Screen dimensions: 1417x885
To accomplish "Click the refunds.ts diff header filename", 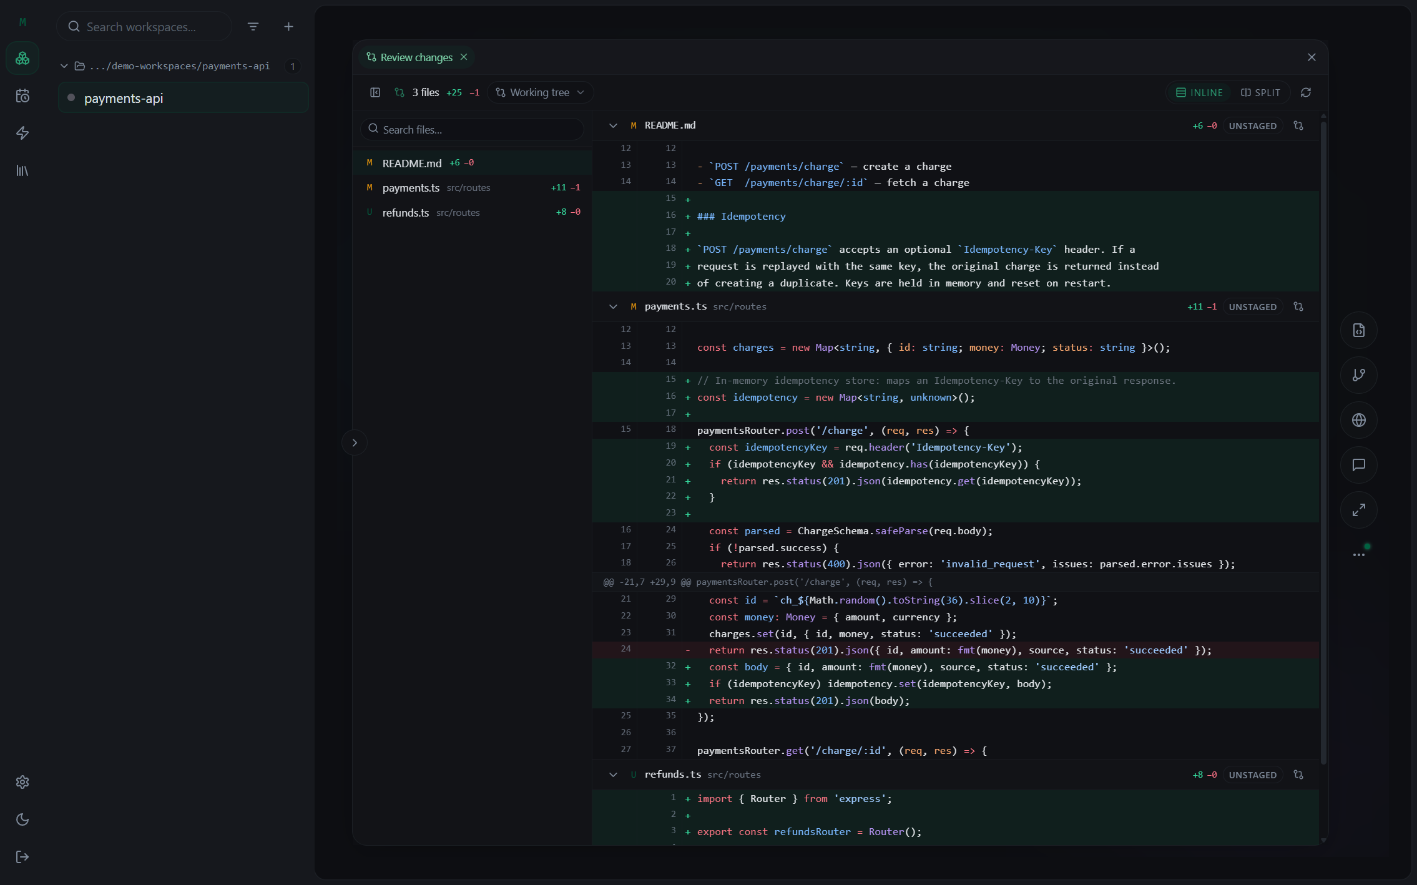I will click(673, 775).
